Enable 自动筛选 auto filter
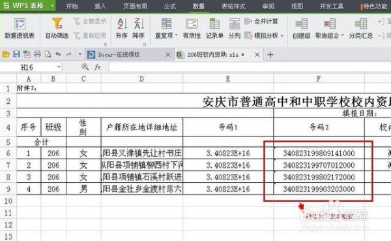Viewport: 391px width, 241px height. pyautogui.click(x=57, y=29)
